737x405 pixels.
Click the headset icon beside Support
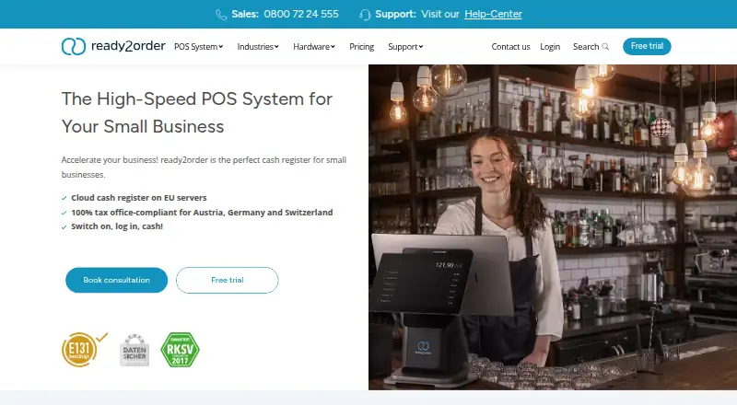(x=365, y=15)
